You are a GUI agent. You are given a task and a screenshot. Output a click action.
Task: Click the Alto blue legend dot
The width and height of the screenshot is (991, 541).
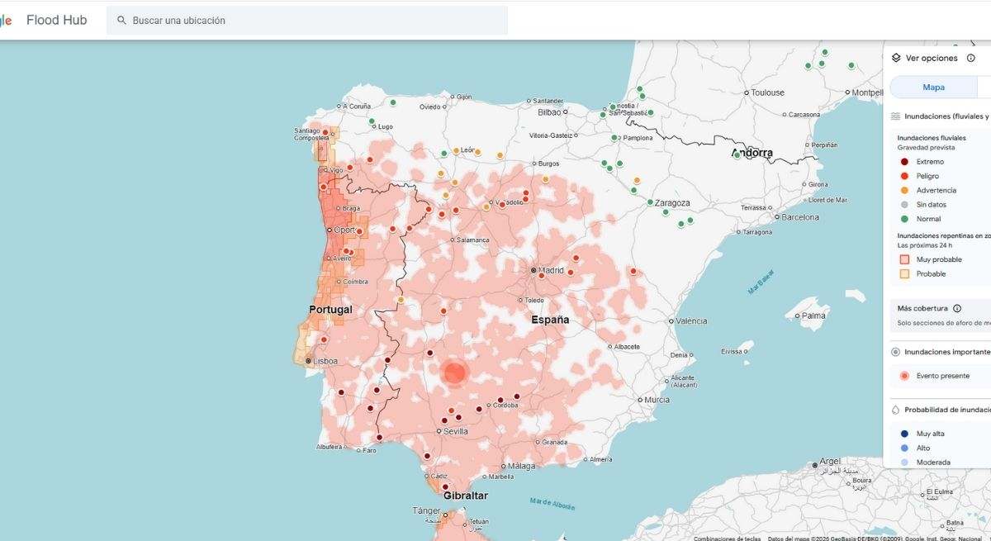tap(904, 448)
